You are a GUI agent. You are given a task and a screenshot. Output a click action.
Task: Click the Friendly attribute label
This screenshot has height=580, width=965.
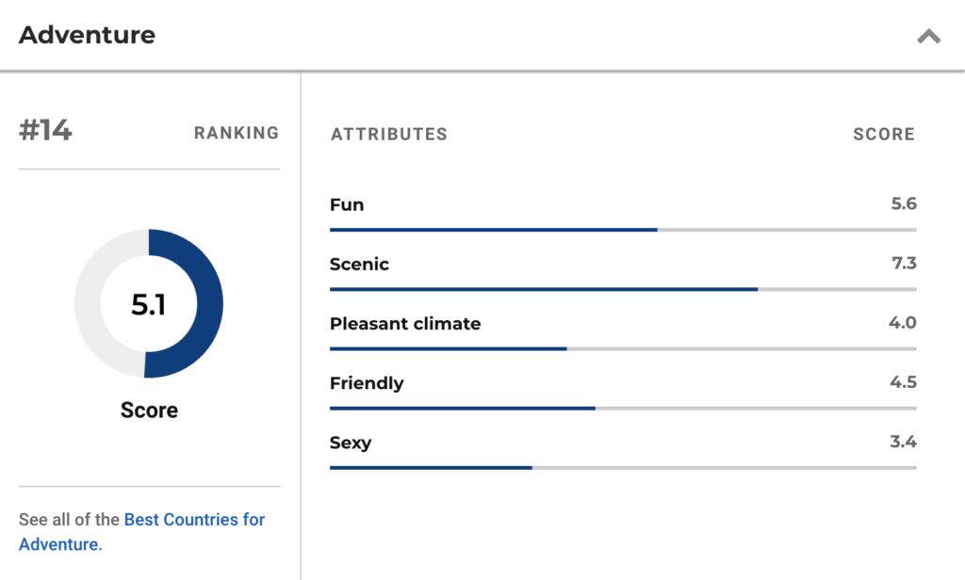click(x=367, y=383)
